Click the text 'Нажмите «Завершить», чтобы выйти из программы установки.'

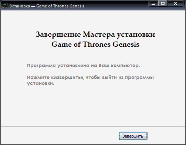[x=90, y=80]
